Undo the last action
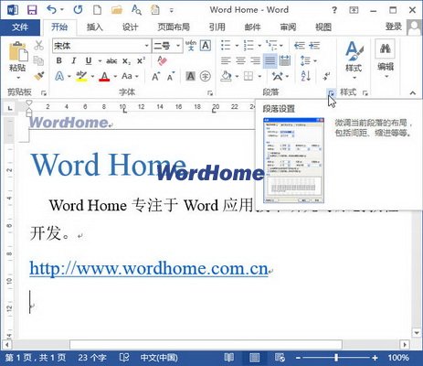The width and height of the screenshot is (423, 366). pyautogui.click(x=51, y=10)
